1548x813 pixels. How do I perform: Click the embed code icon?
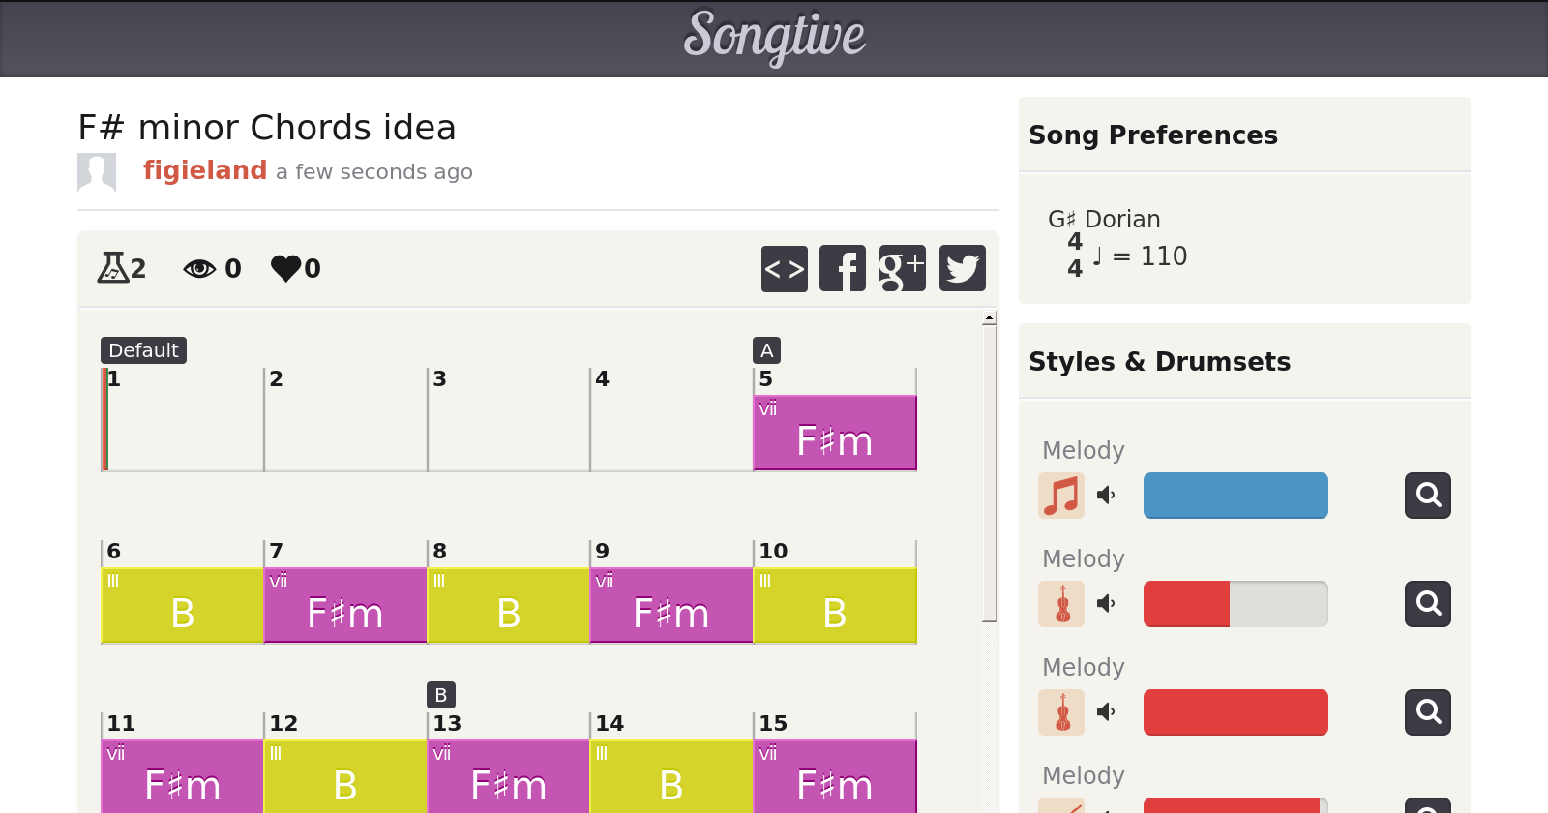(x=784, y=268)
